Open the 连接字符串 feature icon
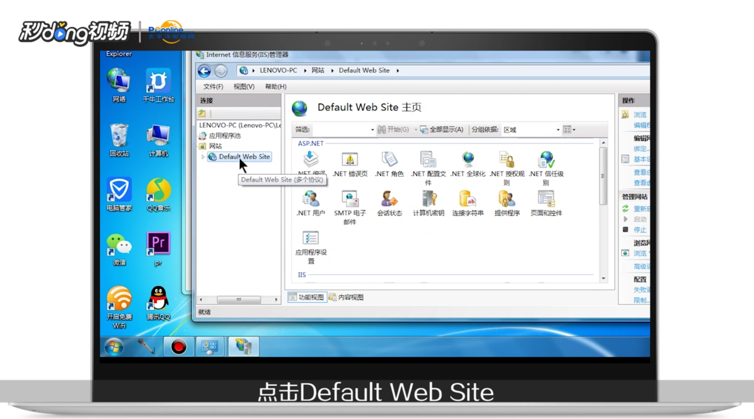This screenshot has width=754, height=419. 468,198
